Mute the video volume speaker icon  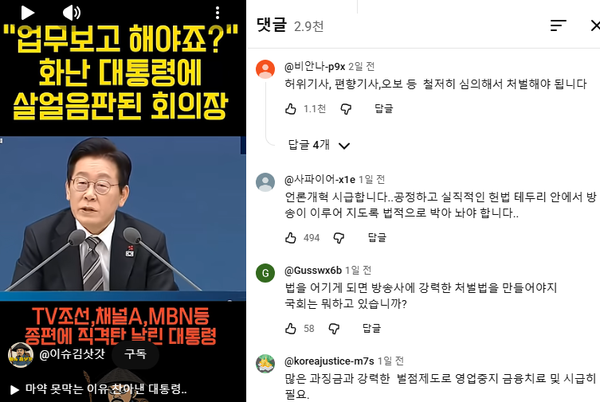coord(72,13)
